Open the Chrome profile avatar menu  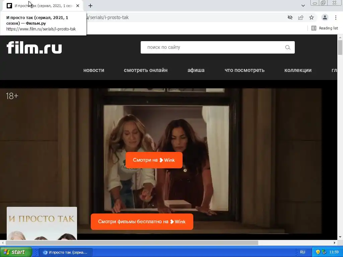click(325, 17)
